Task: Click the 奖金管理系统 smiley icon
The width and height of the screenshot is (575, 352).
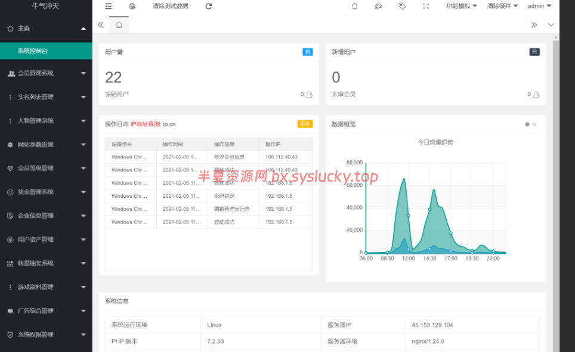Action: coord(10,192)
